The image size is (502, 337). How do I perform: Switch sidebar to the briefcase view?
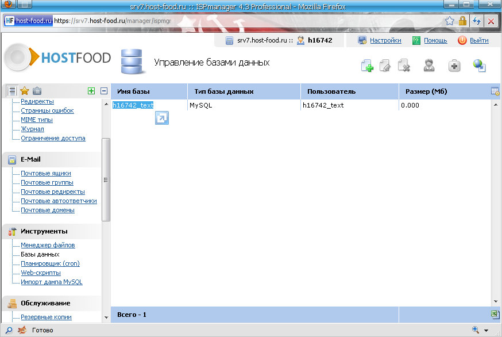click(37, 91)
